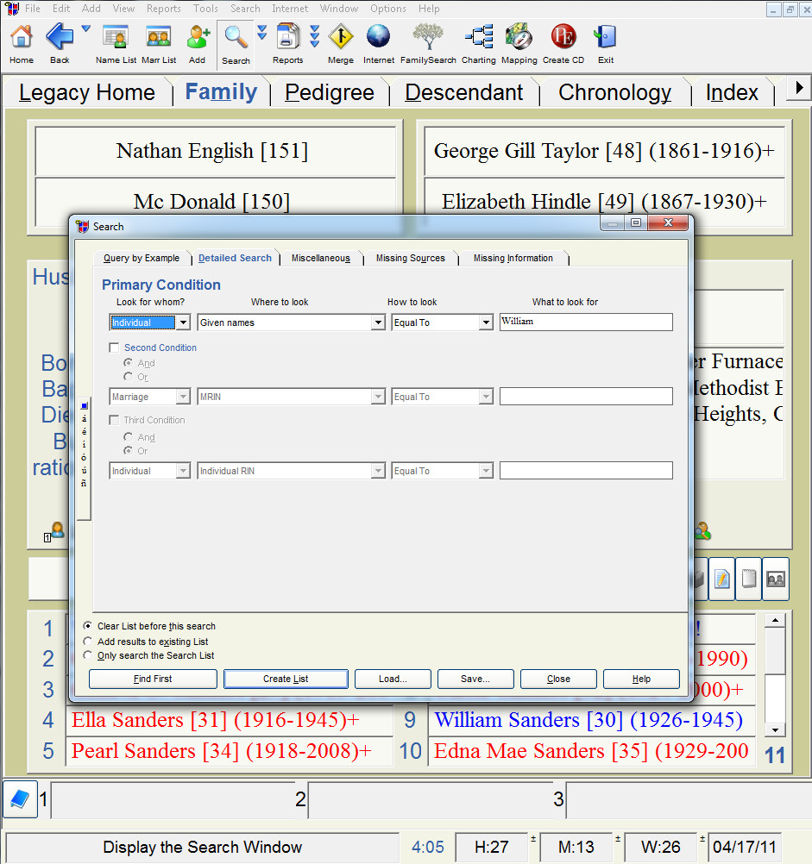
Task: Expand the Reports toolbar dropdown arrows
Action: [314, 36]
